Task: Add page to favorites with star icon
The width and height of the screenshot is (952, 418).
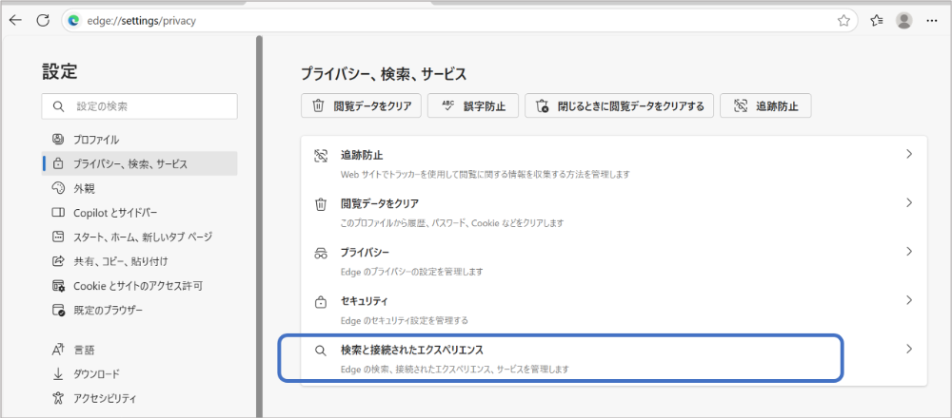Action: [843, 21]
